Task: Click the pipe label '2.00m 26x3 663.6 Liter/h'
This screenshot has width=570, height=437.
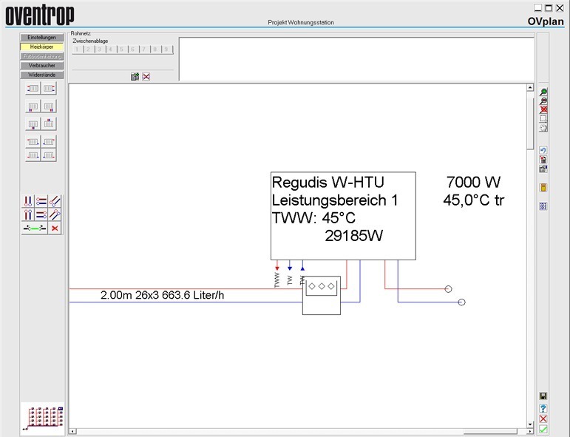Action: (162, 295)
